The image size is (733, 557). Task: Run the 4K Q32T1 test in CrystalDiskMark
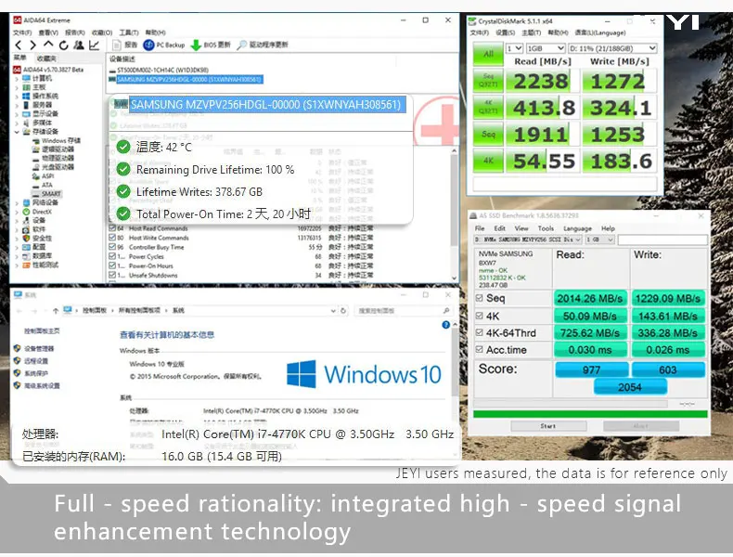click(488, 108)
